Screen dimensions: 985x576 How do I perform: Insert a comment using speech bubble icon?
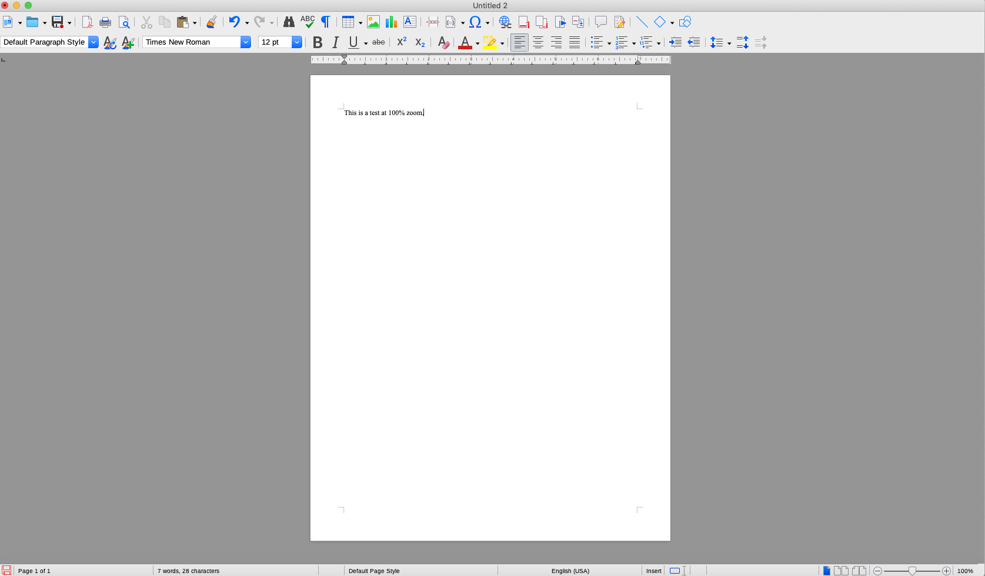[x=600, y=22]
